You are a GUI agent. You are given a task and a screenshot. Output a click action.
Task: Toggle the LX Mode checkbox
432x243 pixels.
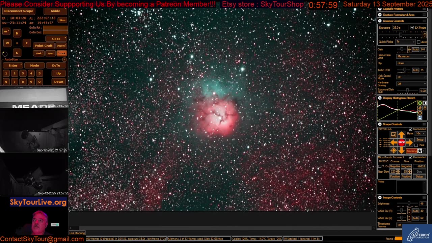pos(412,28)
